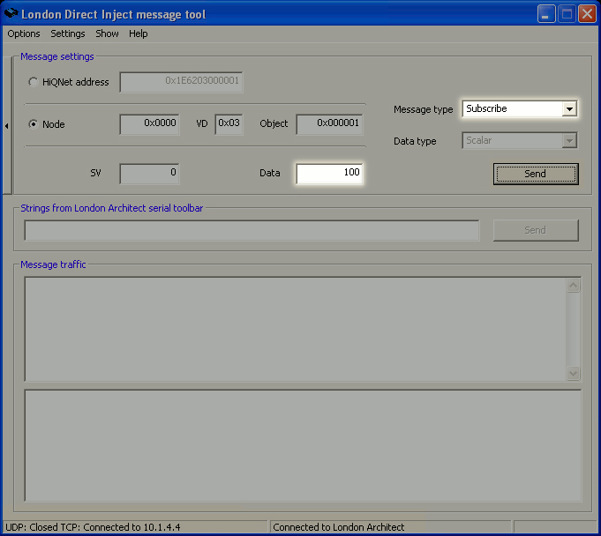Focus the Node address field

click(x=149, y=124)
